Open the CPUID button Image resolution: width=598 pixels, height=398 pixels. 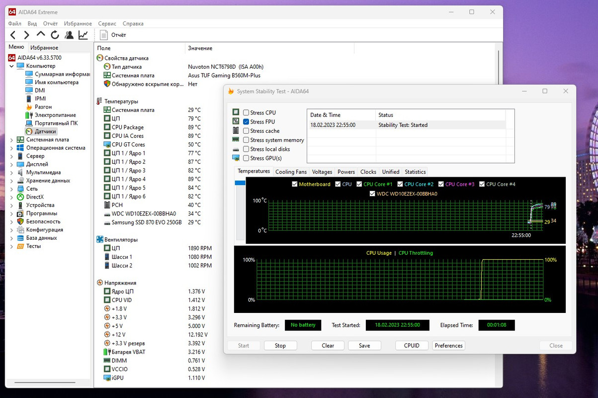click(x=412, y=346)
